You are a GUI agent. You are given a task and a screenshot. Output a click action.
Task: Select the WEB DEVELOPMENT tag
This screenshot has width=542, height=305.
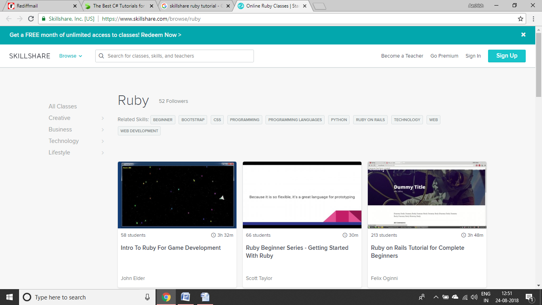[139, 131]
